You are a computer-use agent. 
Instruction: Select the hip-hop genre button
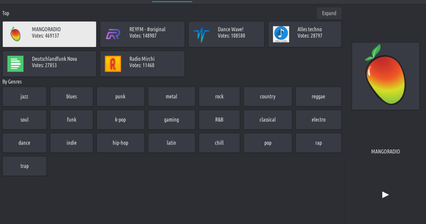click(120, 143)
